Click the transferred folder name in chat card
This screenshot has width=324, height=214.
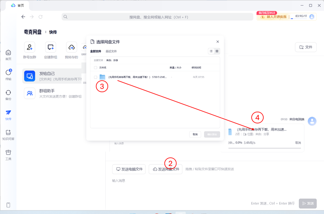pos(262,129)
